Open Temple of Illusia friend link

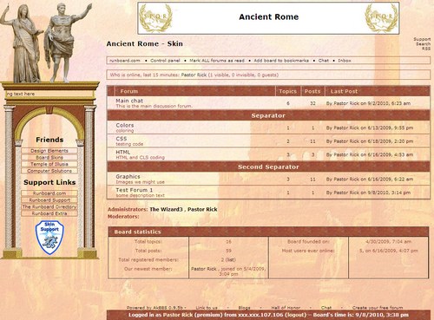pos(49,164)
